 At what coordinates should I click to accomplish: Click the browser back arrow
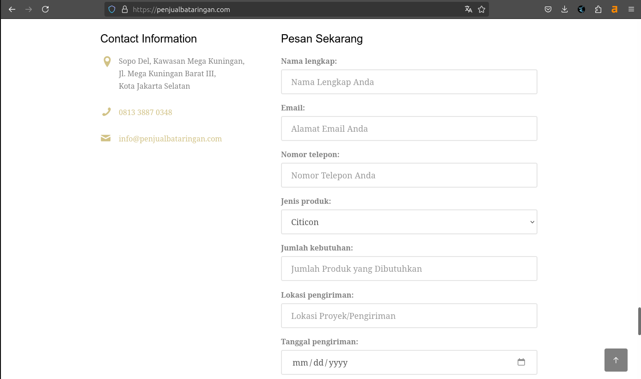click(12, 9)
